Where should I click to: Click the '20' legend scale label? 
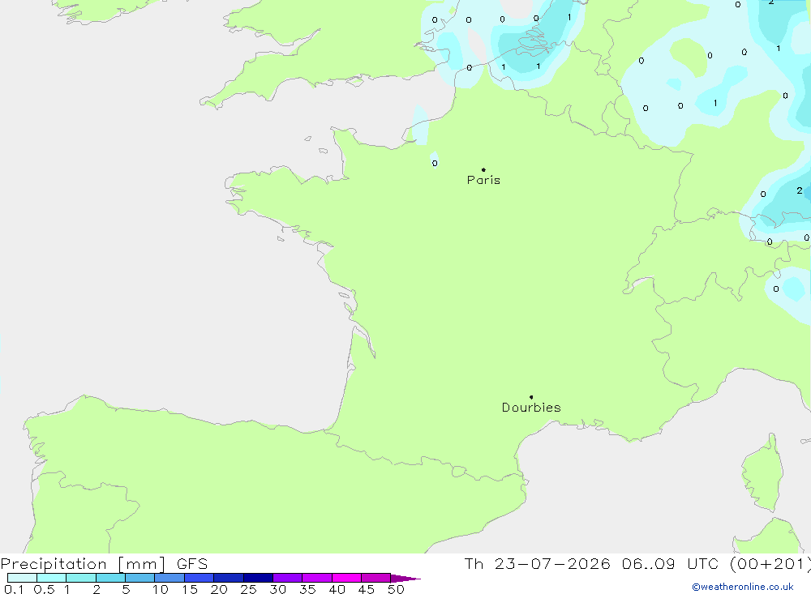coord(219,589)
